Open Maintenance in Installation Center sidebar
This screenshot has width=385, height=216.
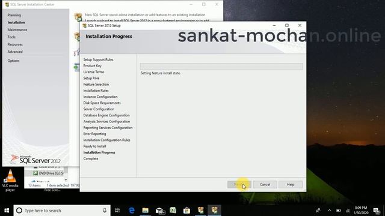pyautogui.click(x=17, y=30)
